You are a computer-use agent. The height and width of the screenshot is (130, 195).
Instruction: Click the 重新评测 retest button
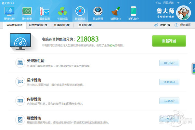pos(169,41)
